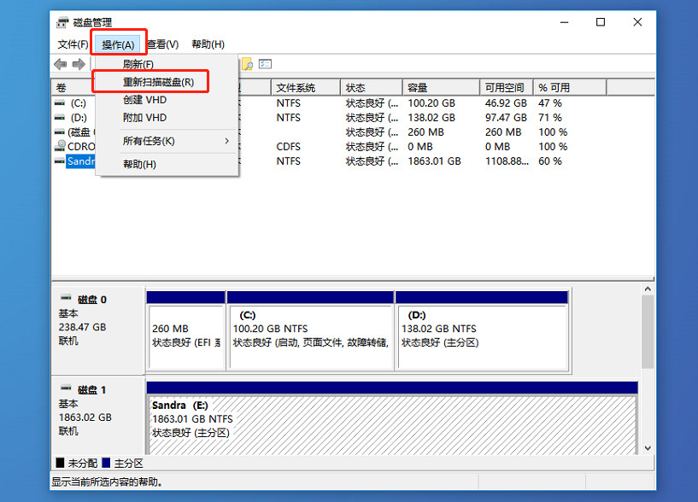698x502 pixels.
Task: Open the 文件(F) menu
Action: click(73, 44)
